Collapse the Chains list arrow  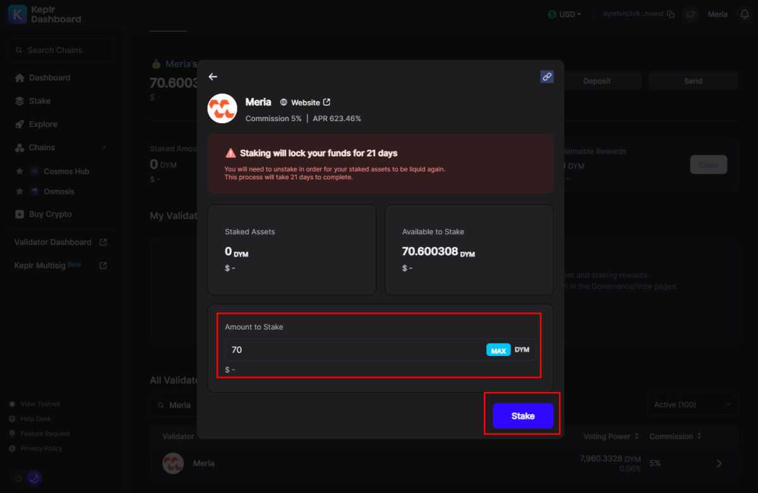[104, 148]
